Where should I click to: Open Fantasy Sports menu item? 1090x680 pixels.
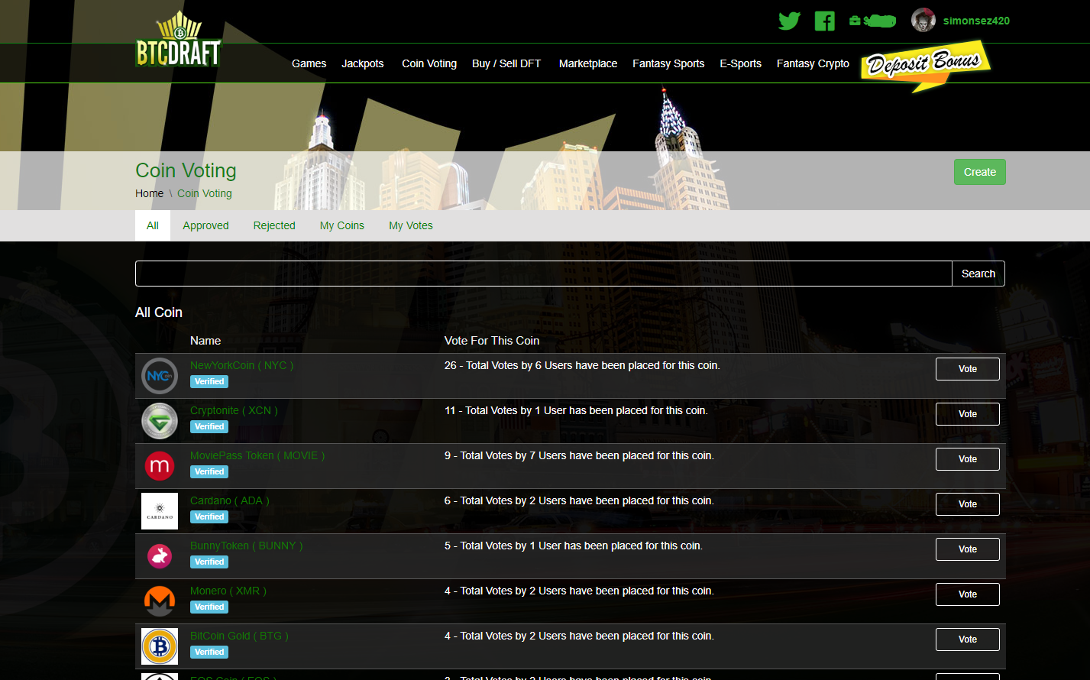pos(668,63)
